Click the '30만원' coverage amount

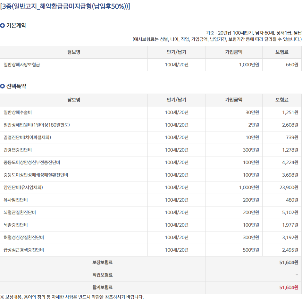coord(252,113)
